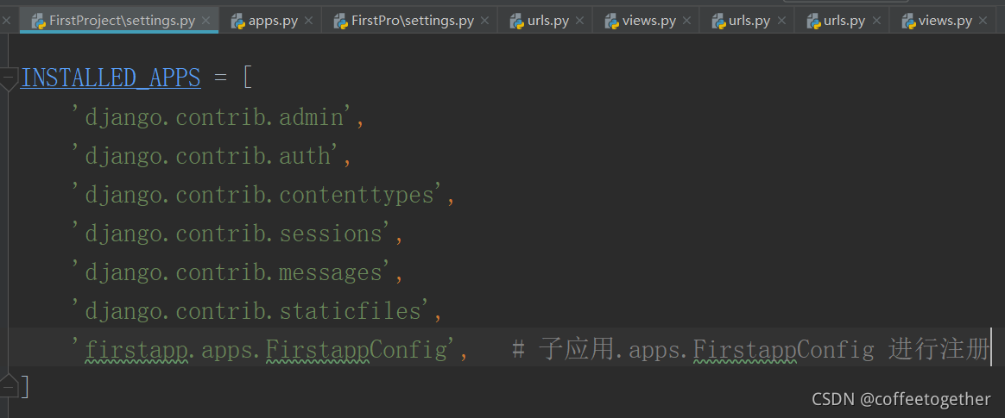This screenshot has height=418, width=1005.
Task: Select the FirstProject\settings.py tab
Action: point(122,21)
